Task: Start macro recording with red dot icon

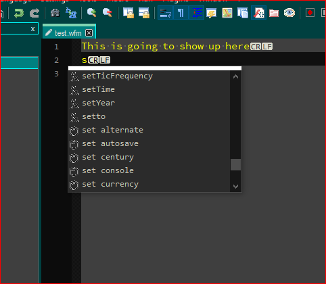Action: pyautogui.click(x=310, y=13)
